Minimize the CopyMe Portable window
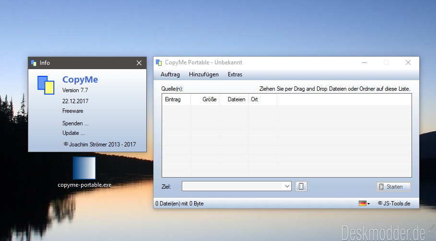Screen dimensions: 436x241 (x=365, y=62)
